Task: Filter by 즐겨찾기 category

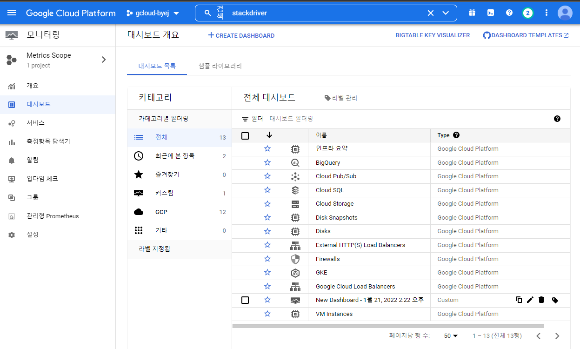Action: [180, 174]
